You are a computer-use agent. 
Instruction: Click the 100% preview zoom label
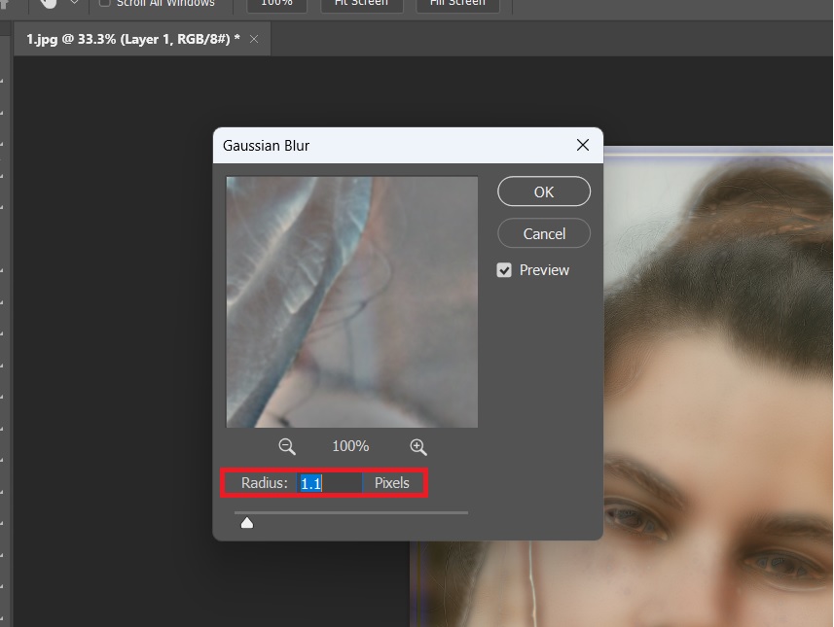pos(350,446)
